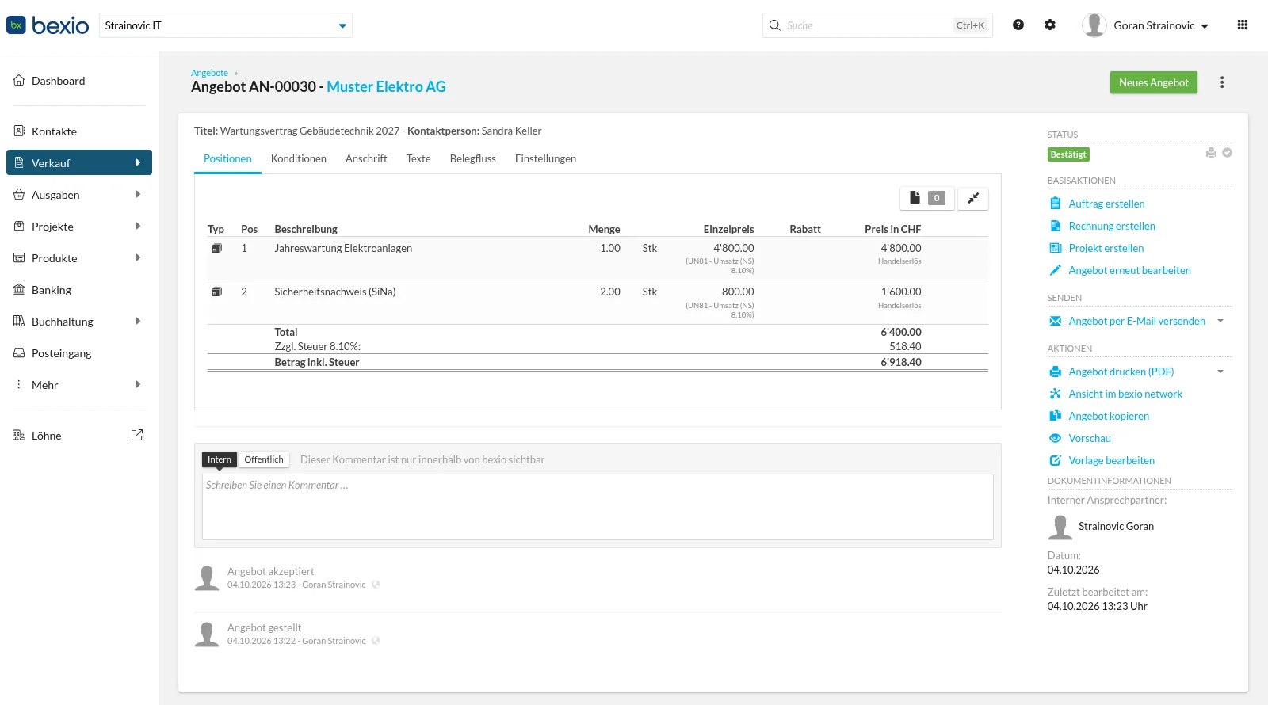This screenshot has height=705, width=1268.
Task: Click the Kontakte address book icon
Action: pyautogui.click(x=19, y=131)
